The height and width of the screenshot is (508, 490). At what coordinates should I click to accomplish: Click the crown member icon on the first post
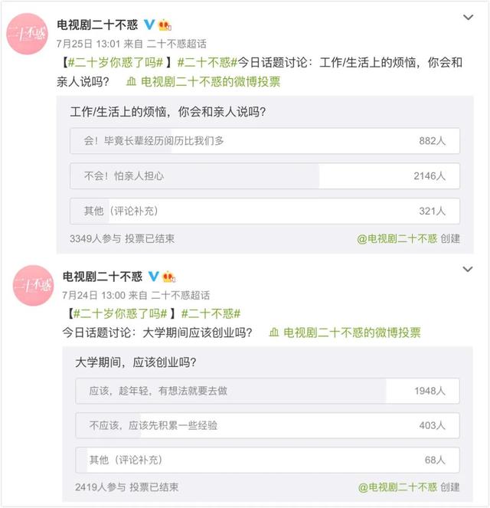164,25
